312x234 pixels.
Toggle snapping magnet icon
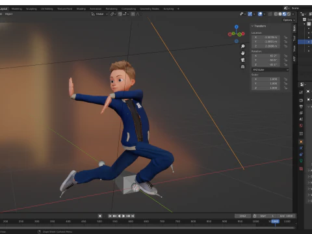pyautogui.click(x=120, y=14)
